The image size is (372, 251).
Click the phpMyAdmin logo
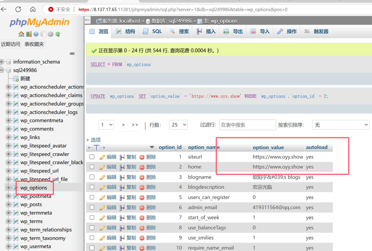click(39, 22)
